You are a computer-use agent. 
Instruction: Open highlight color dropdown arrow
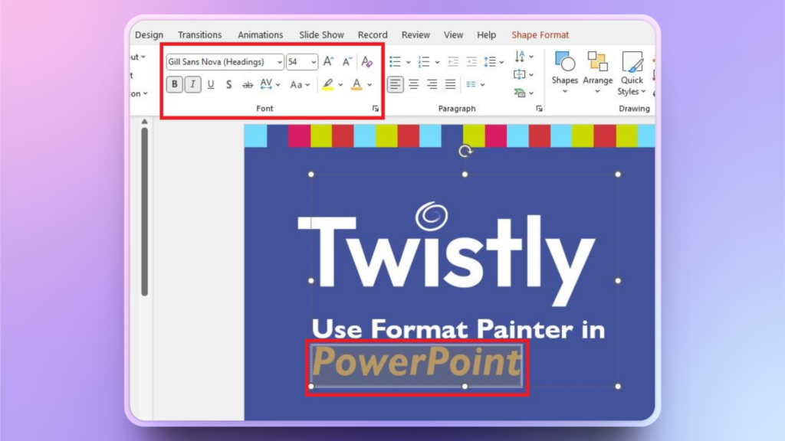pyautogui.click(x=340, y=85)
